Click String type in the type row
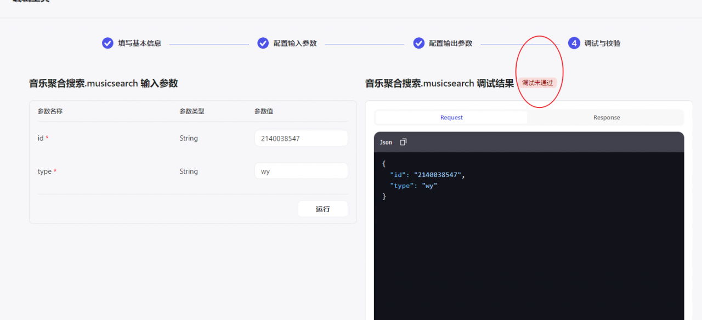 coord(189,172)
